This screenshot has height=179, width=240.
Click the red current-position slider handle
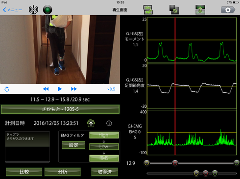[x=175, y=163]
